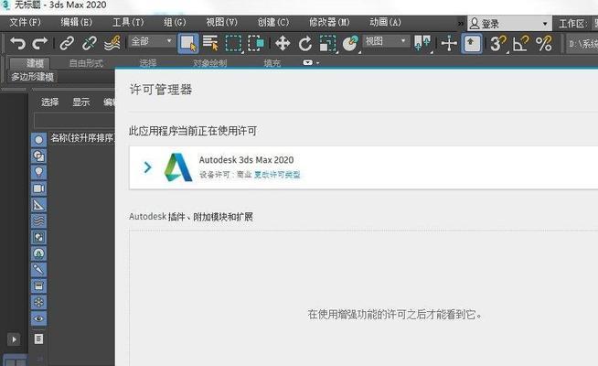Toggle the Angle Snap button
The image size is (598, 366).
tap(521, 43)
